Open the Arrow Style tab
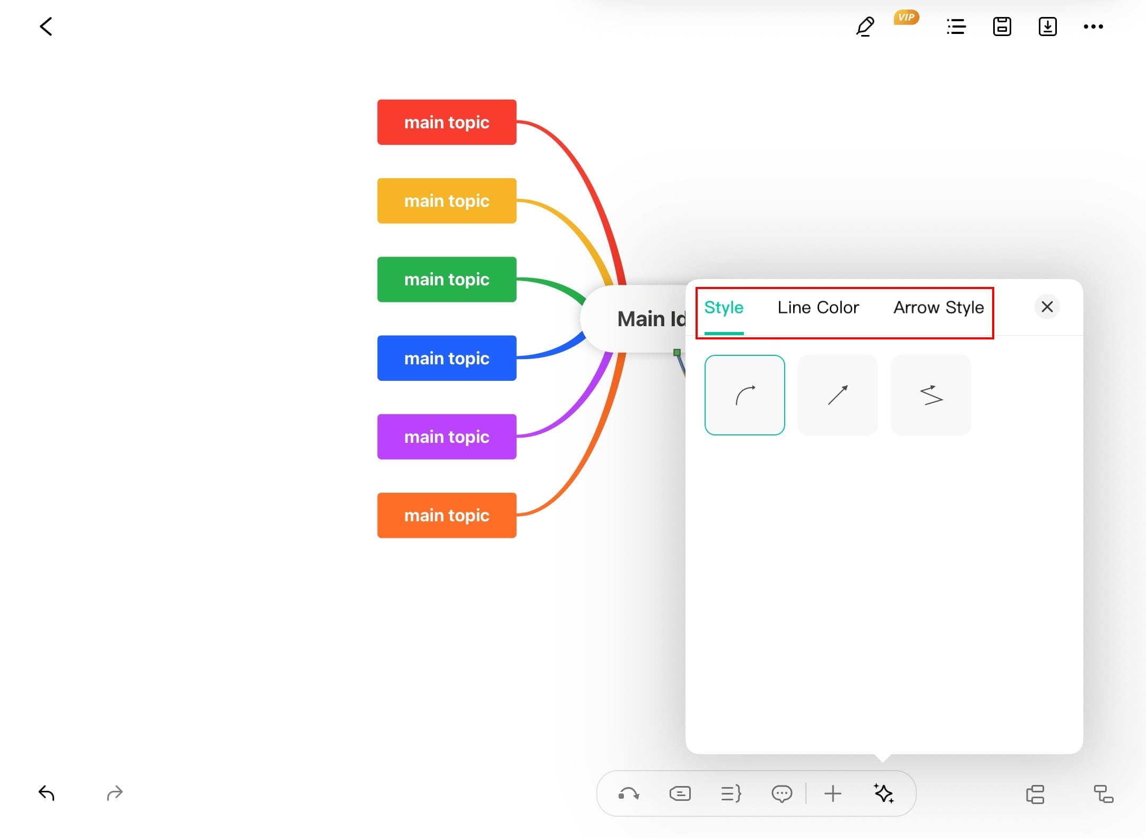The width and height of the screenshot is (1146, 838). 938,308
